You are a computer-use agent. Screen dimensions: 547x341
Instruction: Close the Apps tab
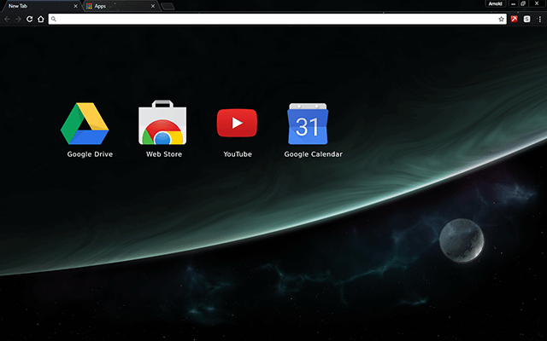154,6
